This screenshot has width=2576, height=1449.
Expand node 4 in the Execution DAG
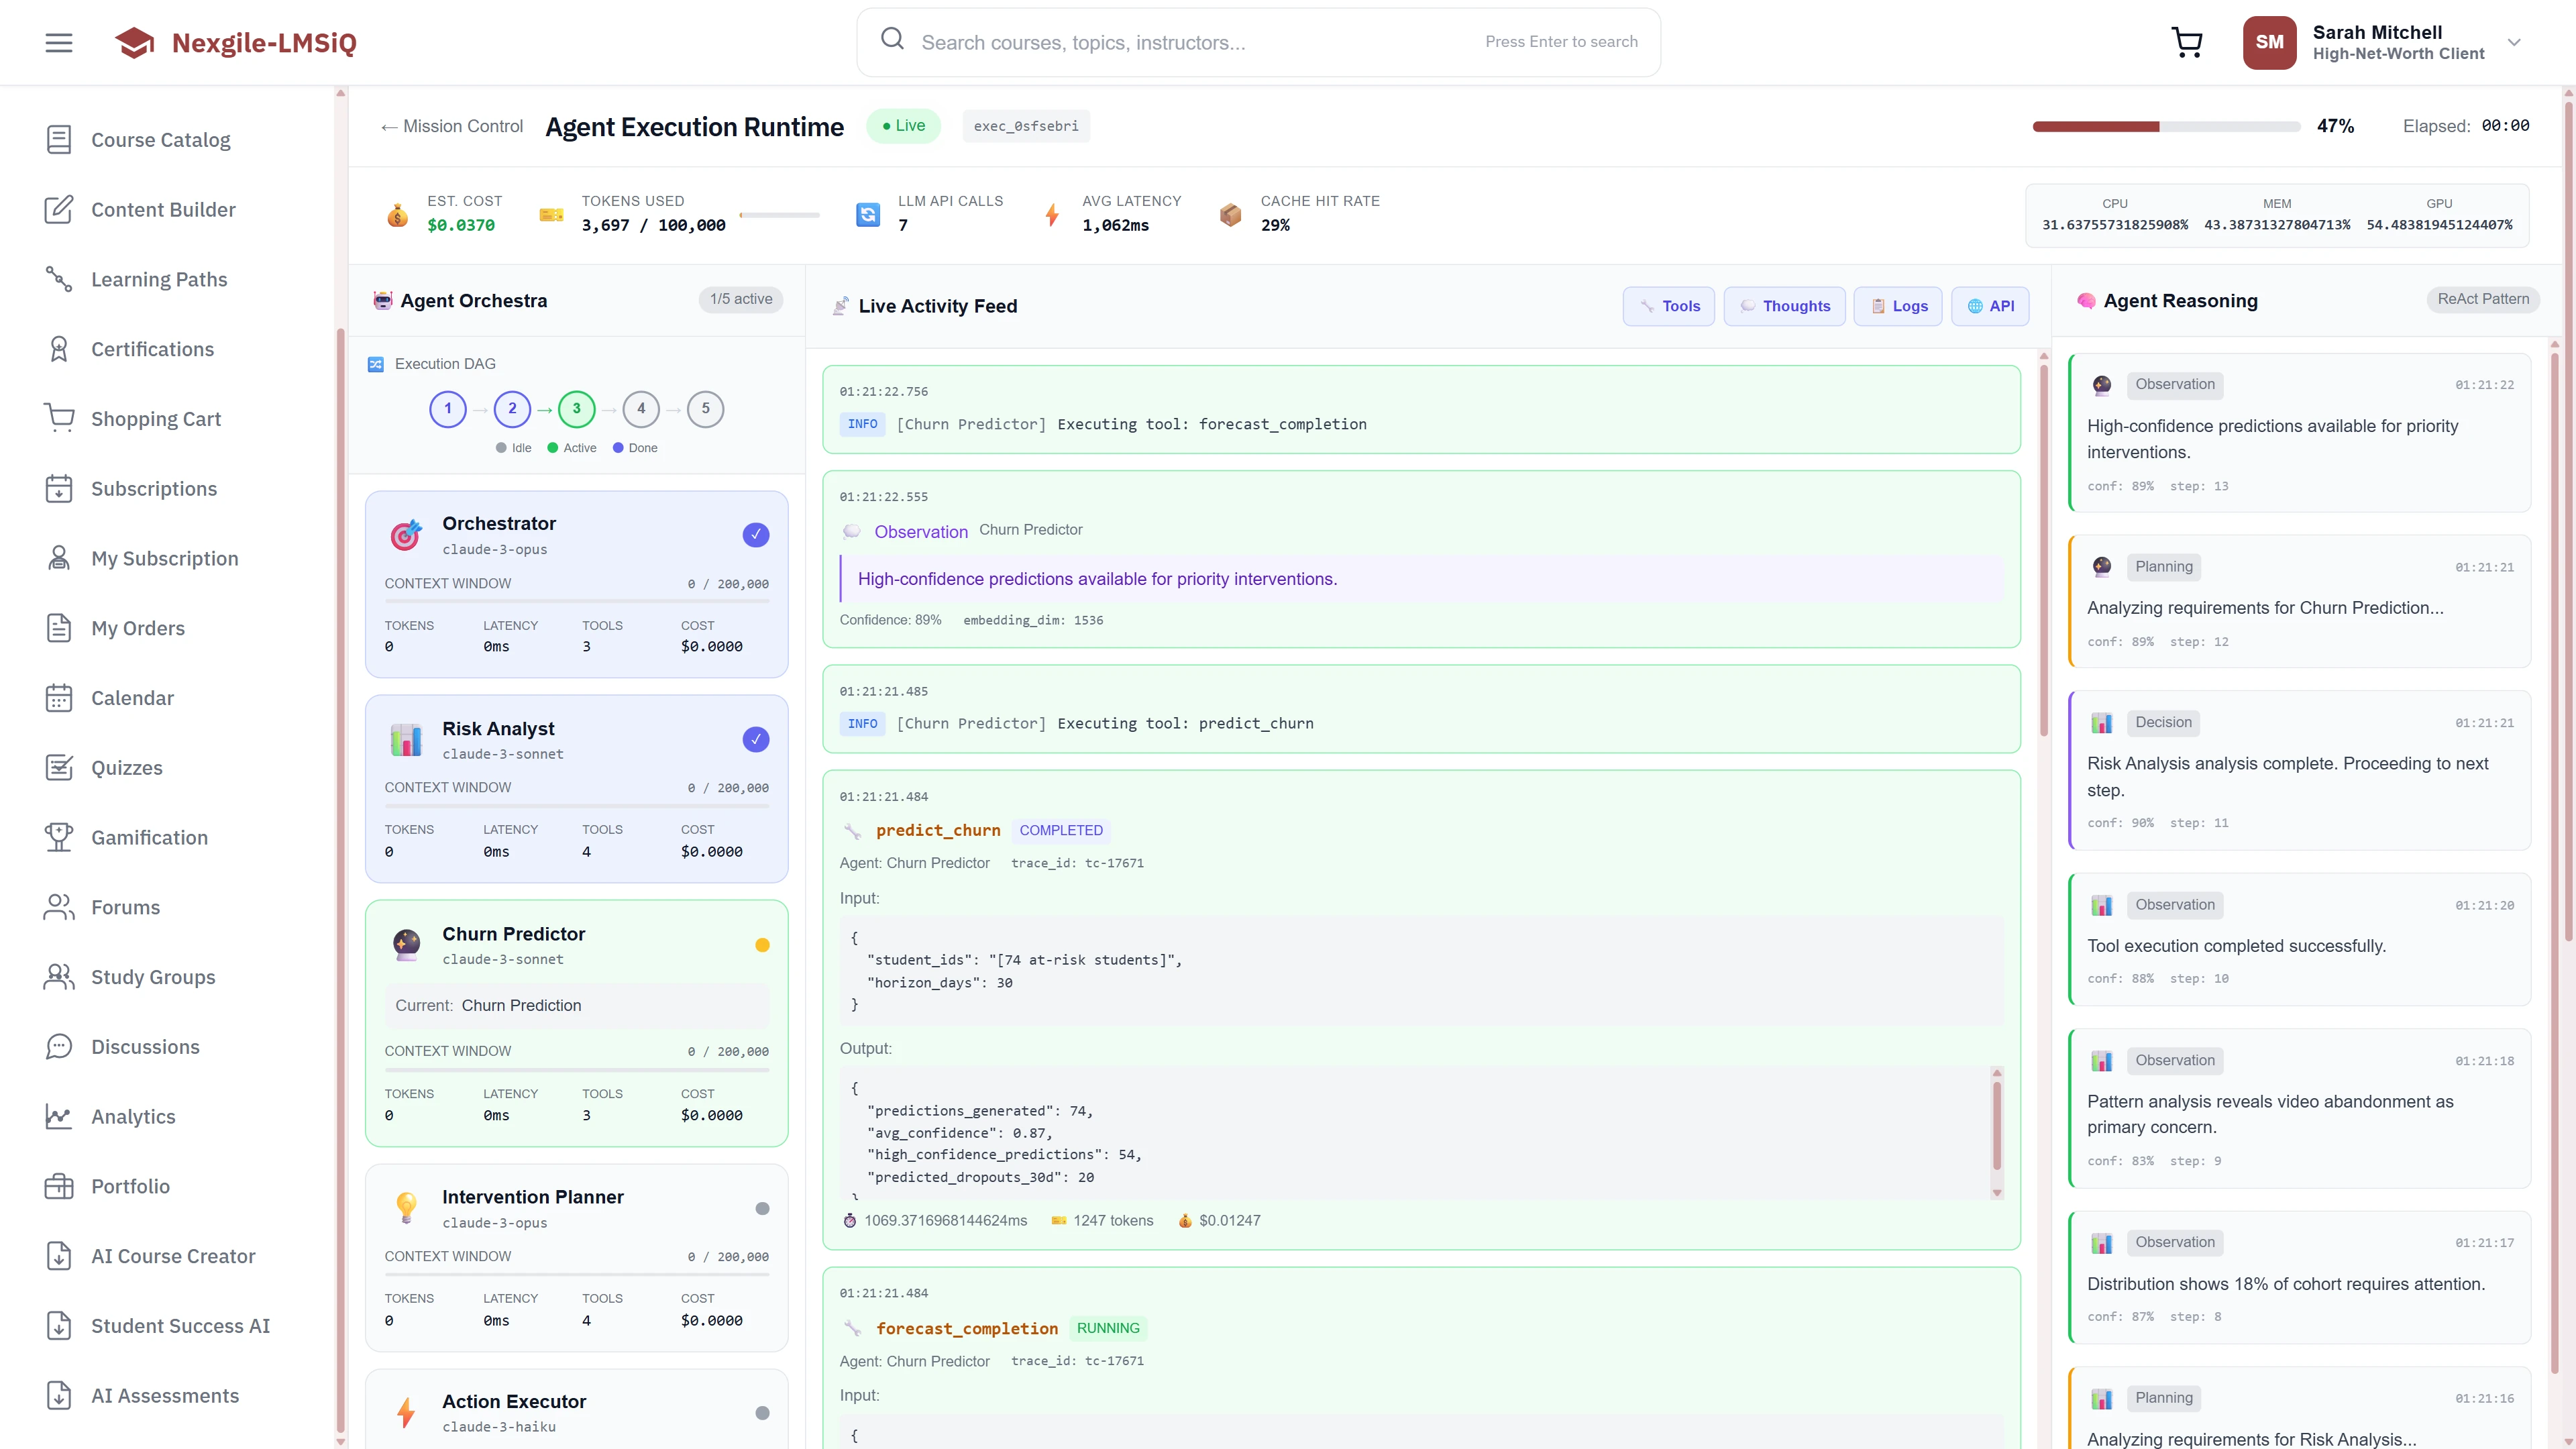[641, 409]
